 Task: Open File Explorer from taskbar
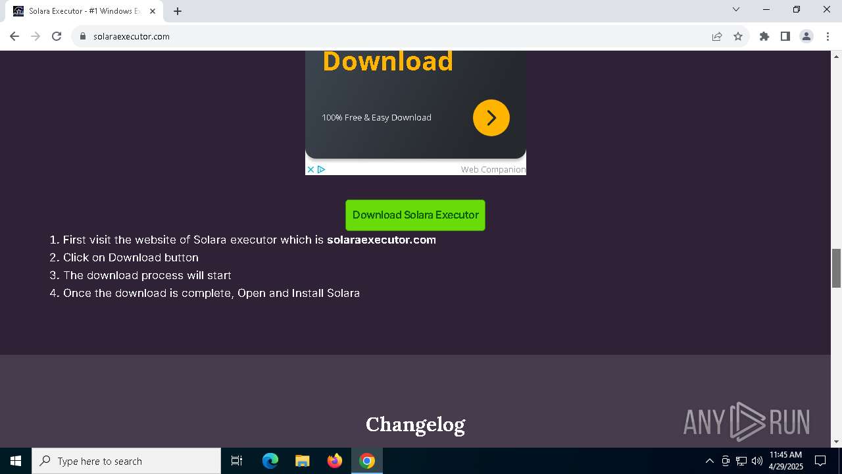click(x=302, y=461)
